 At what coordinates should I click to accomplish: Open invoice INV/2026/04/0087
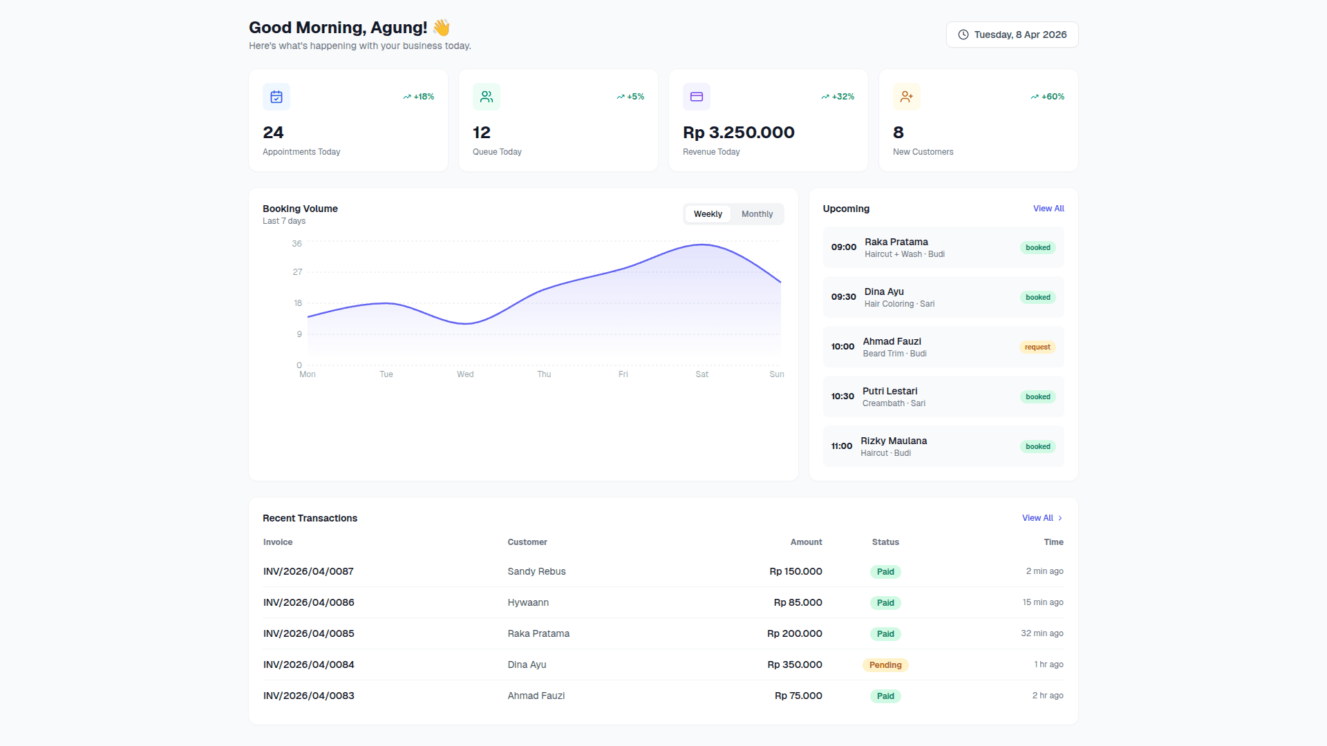pyautogui.click(x=308, y=571)
